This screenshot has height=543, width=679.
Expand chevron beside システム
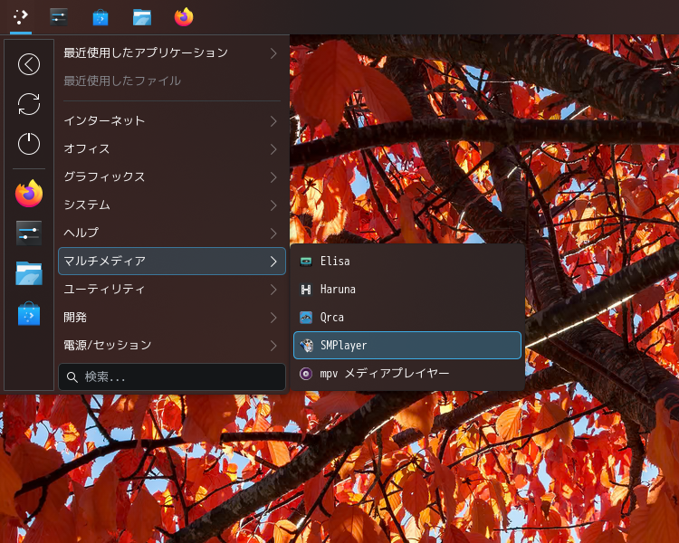click(273, 205)
